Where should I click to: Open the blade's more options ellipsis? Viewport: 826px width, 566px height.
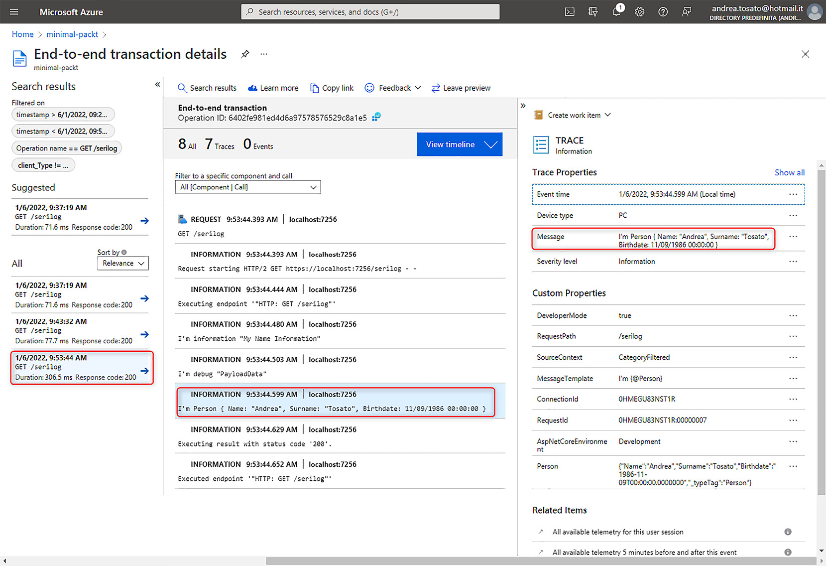coord(264,54)
